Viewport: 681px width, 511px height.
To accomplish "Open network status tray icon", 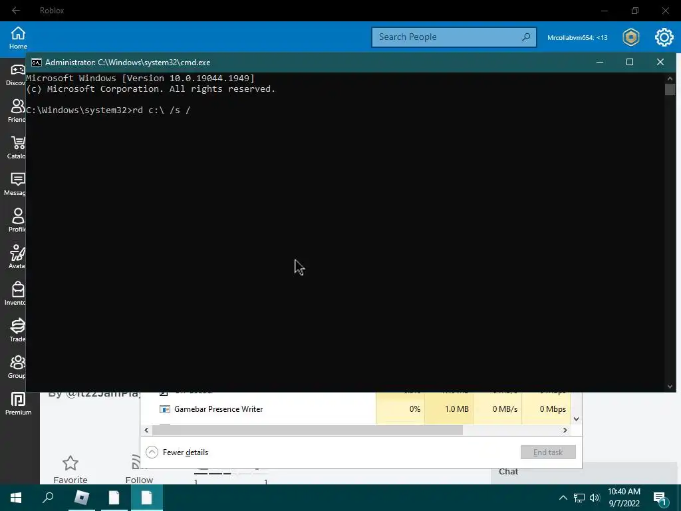I will pyautogui.click(x=579, y=498).
